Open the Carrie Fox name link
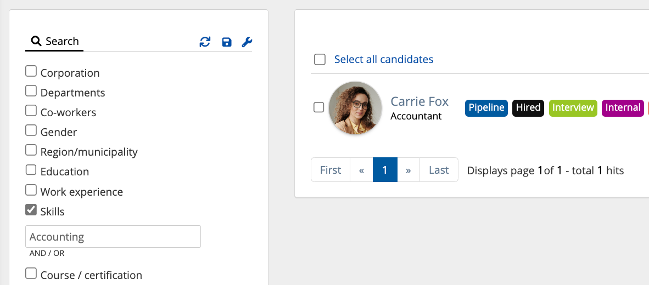649x285 pixels. 419,101
